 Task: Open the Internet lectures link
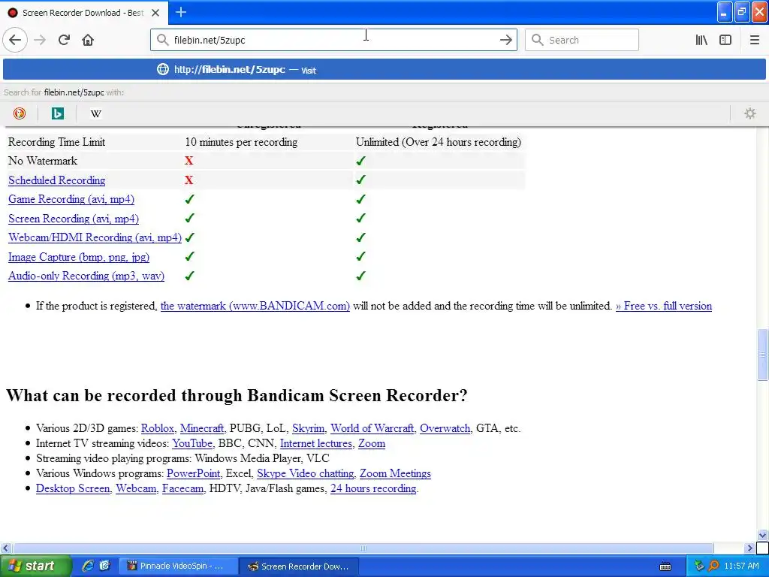pyautogui.click(x=316, y=443)
